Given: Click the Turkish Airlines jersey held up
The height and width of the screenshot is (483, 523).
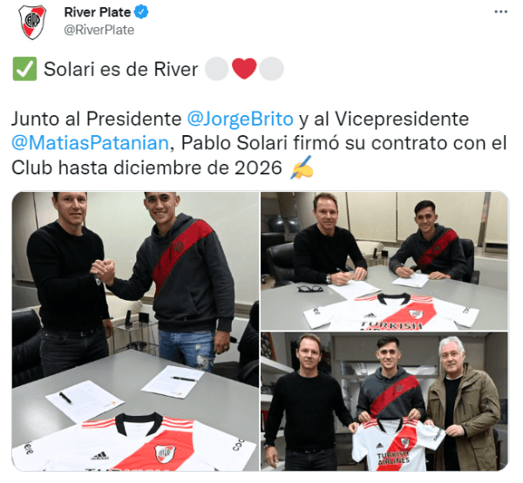Looking at the screenshot, I should coord(397,445).
